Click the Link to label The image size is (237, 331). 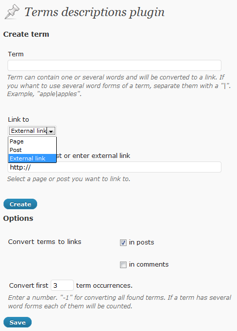(x=19, y=120)
